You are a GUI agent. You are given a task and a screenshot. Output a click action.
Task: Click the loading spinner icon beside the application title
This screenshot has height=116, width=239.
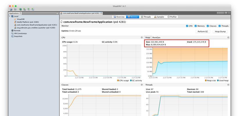coord(62,22)
